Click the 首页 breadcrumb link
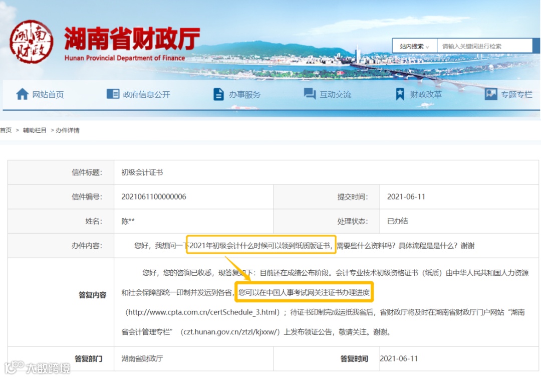This screenshot has width=541, height=378. tap(6, 130)
